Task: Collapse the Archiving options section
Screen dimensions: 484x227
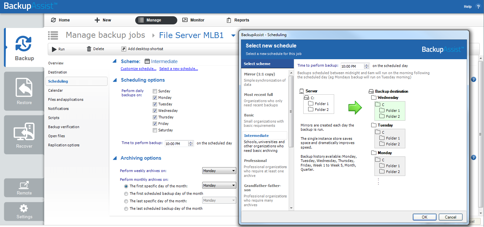Action: point(114,158)
